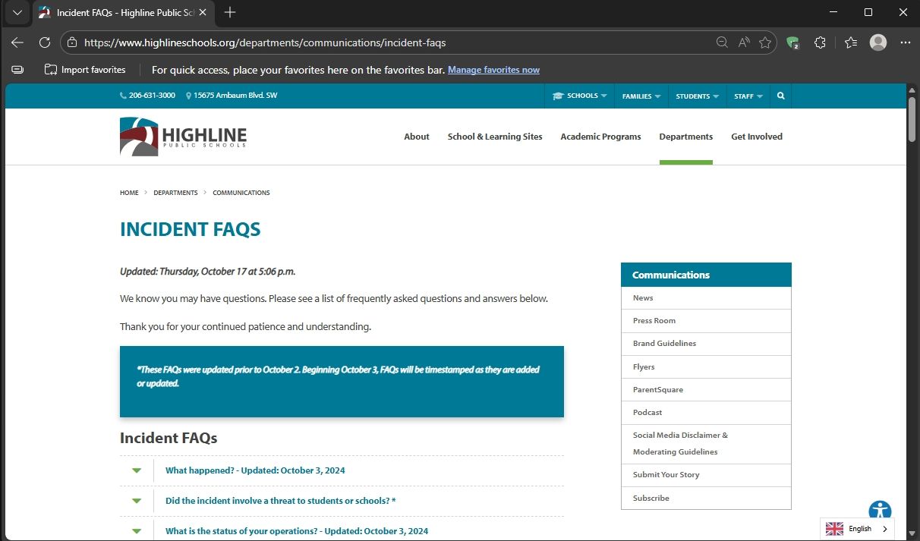Open the browser profile avatar
Screen dimensions: 920x541
pyautogui.click(x=878, y=42)
